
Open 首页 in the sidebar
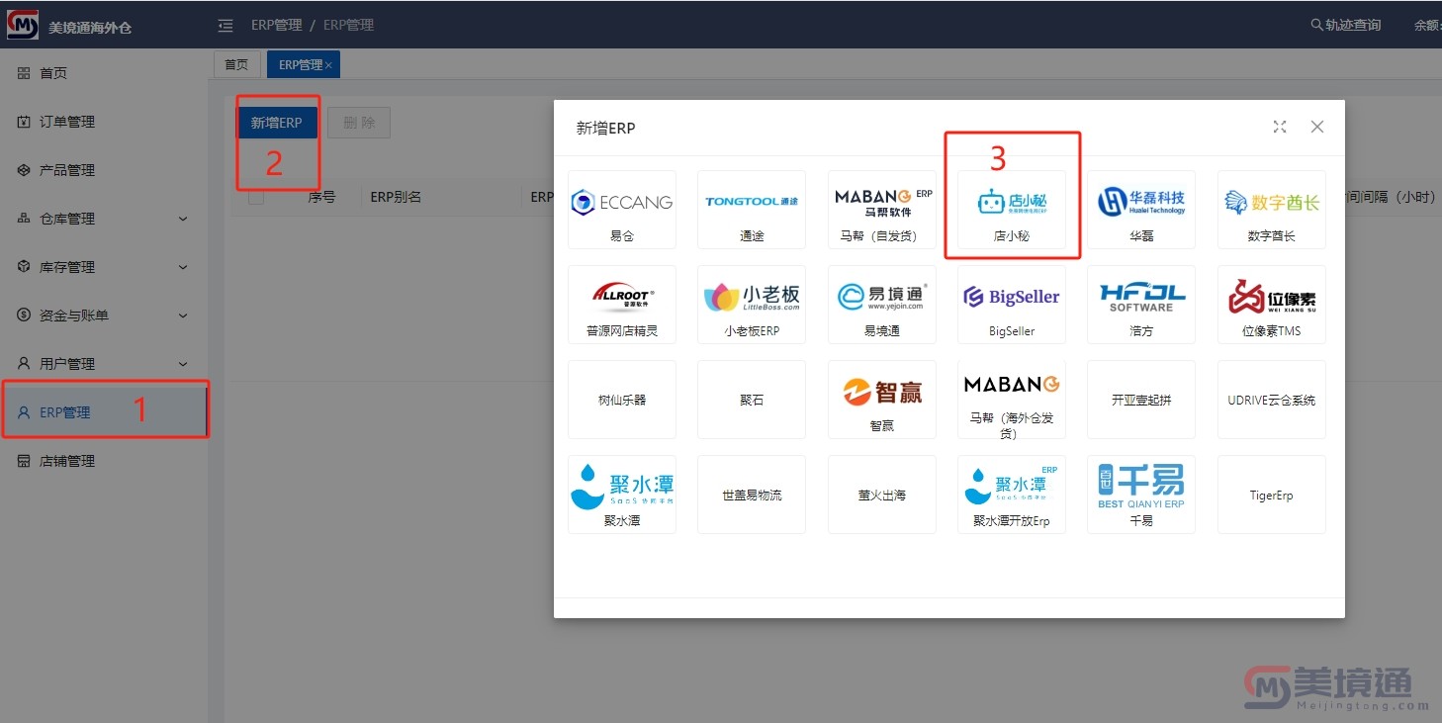coord(104,73)
